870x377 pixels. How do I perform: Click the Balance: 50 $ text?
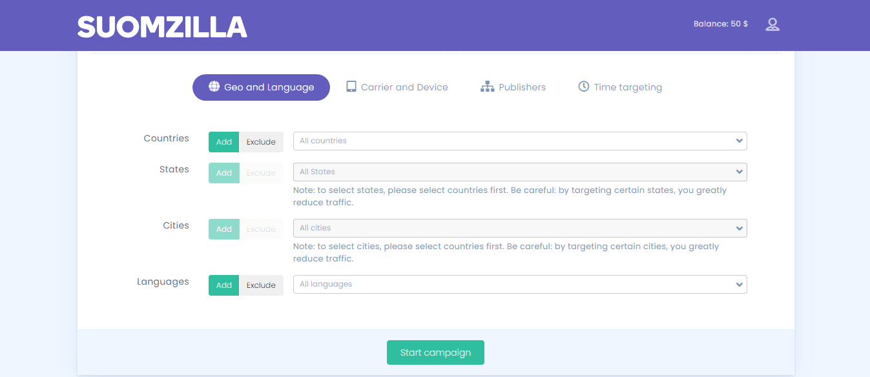pyautogui.click(x=720, y=24)
